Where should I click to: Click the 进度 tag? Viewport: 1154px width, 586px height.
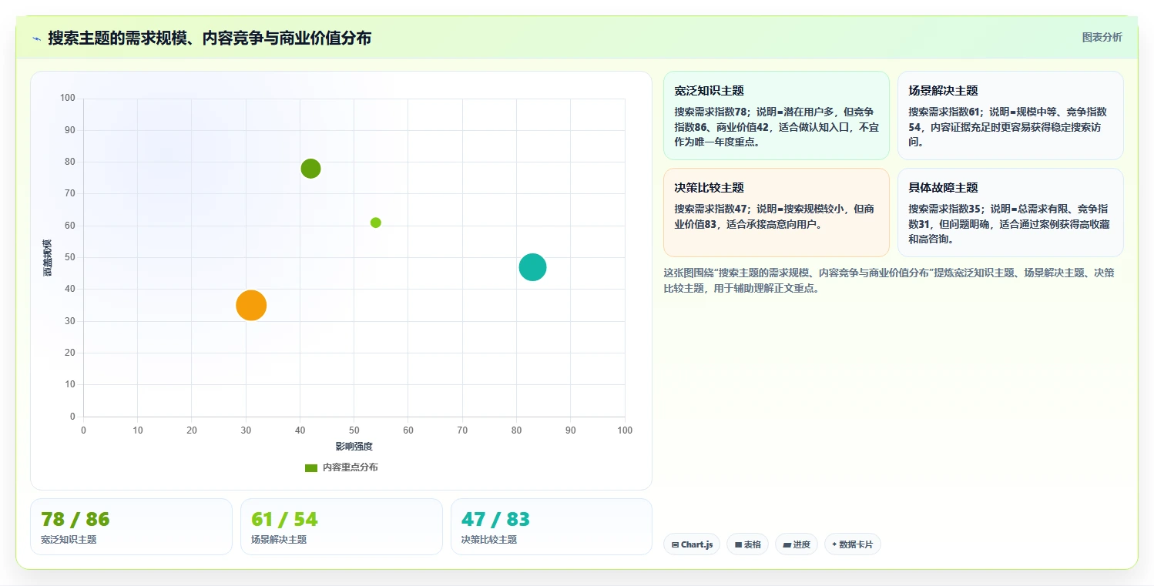pos(797,544)
